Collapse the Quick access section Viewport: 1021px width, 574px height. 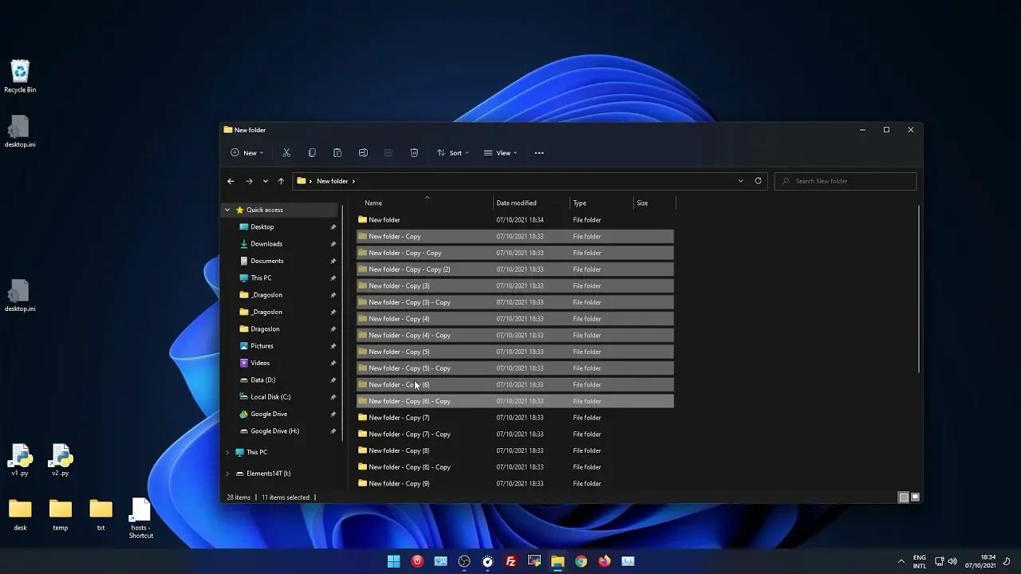pyautogui.click(x=227, y=210)
